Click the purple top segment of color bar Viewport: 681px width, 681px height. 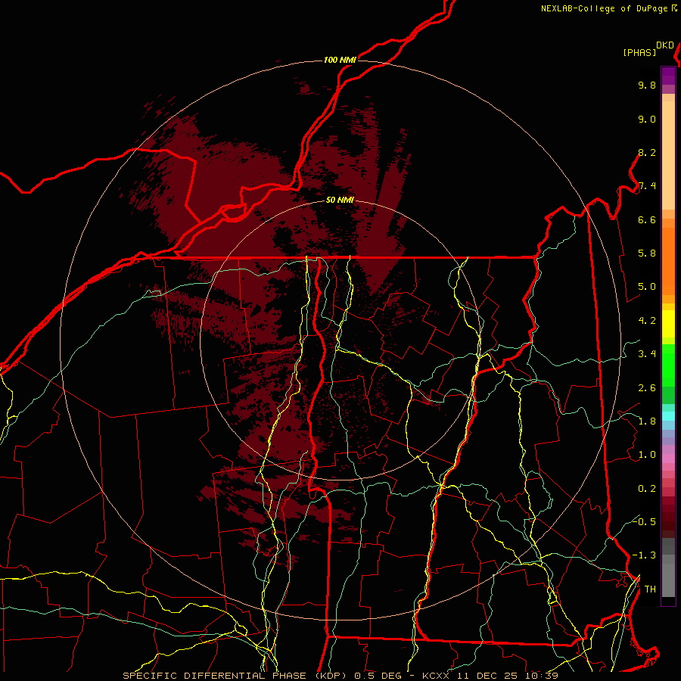668,76
